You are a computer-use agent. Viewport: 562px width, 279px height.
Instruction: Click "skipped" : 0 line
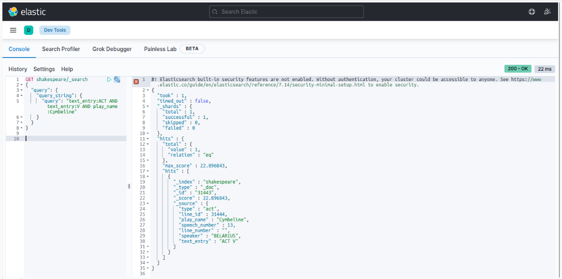click(x=181, y=123)
